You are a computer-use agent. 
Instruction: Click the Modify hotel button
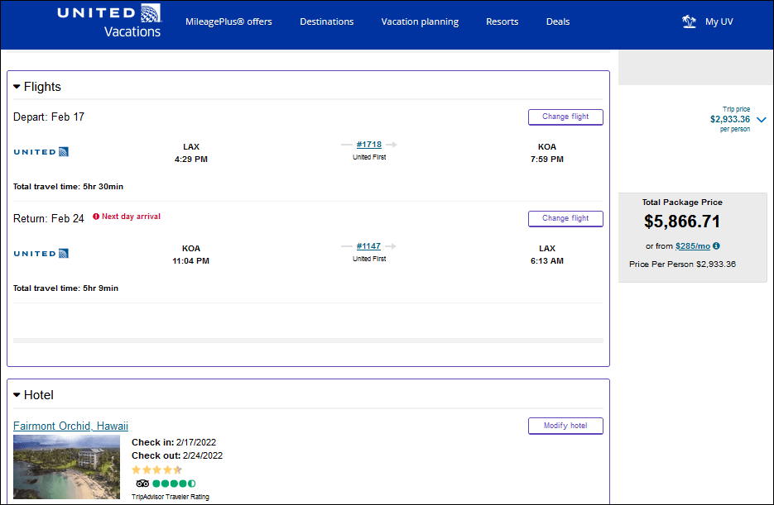pyautogui.click(x=565, y=426)
